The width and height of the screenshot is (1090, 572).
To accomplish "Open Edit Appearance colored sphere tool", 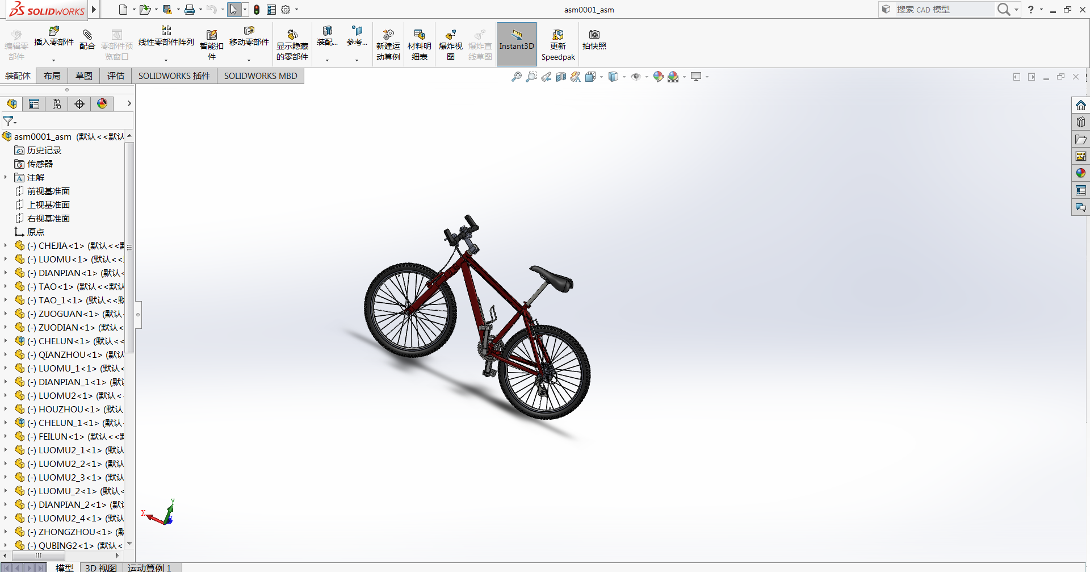I will 659,76.
